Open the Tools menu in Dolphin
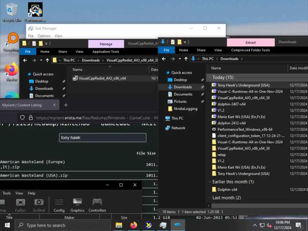The width and height of the screenshot is (308, 231). (x=7, y=193)
